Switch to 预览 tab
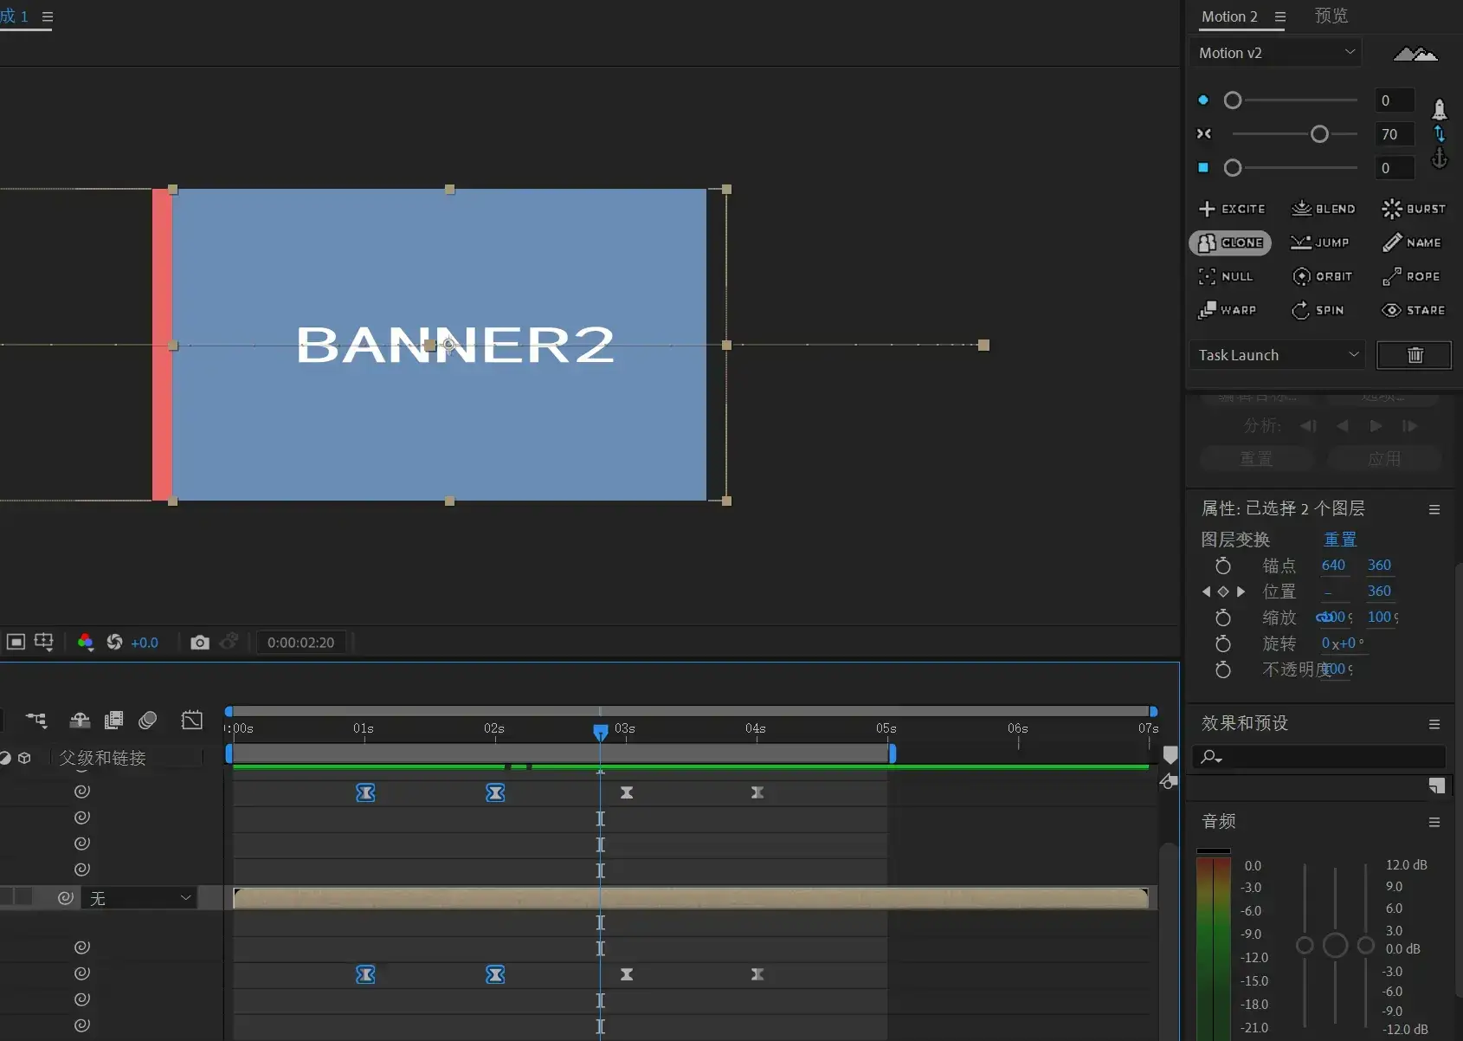1463x1041 pixels. pos(1331,16)
